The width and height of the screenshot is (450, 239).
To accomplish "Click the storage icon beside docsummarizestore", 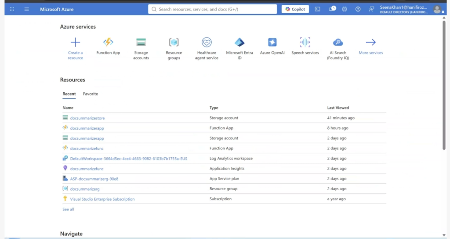I will point(65,117).
